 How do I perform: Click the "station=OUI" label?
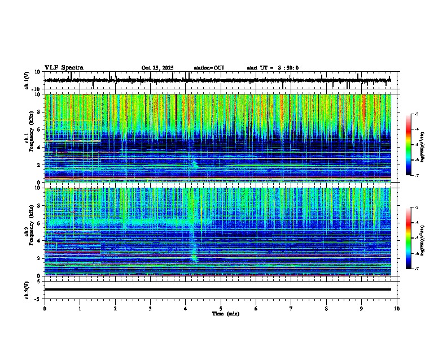pos(209,68)
